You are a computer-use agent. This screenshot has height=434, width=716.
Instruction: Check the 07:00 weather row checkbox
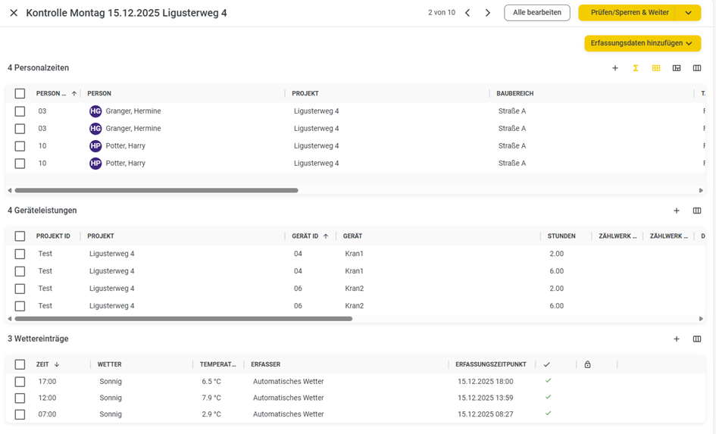pos(20,415)
